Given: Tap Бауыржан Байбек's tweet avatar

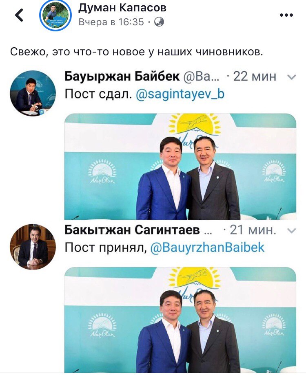Looking at the screenshot, I should point(33,93).
